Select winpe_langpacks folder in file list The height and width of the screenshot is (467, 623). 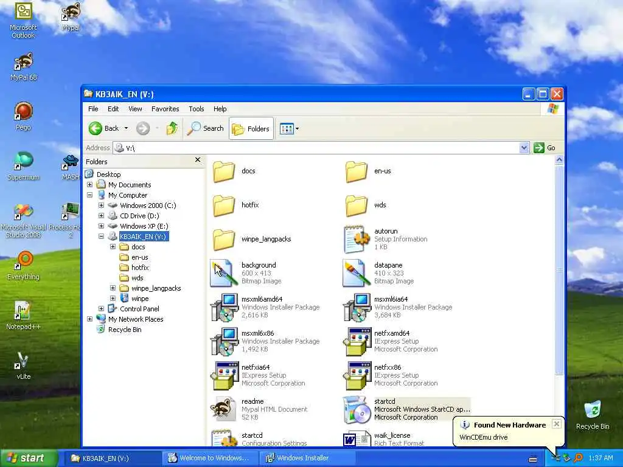tap(224, 240)
